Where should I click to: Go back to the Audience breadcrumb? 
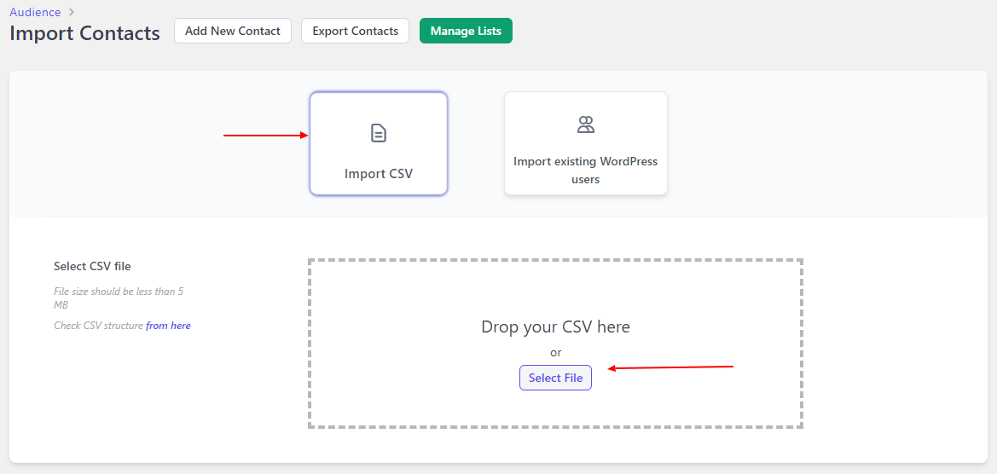point(35,12)
